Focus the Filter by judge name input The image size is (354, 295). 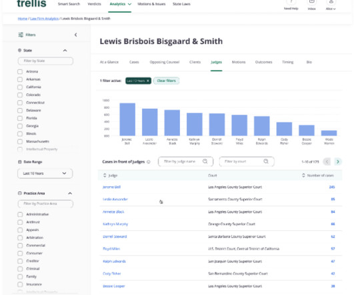tap(185, 162)
